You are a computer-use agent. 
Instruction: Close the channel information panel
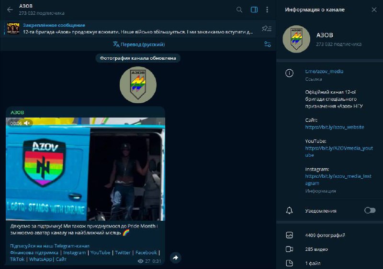pyautogui.click(x=374, y=10)
